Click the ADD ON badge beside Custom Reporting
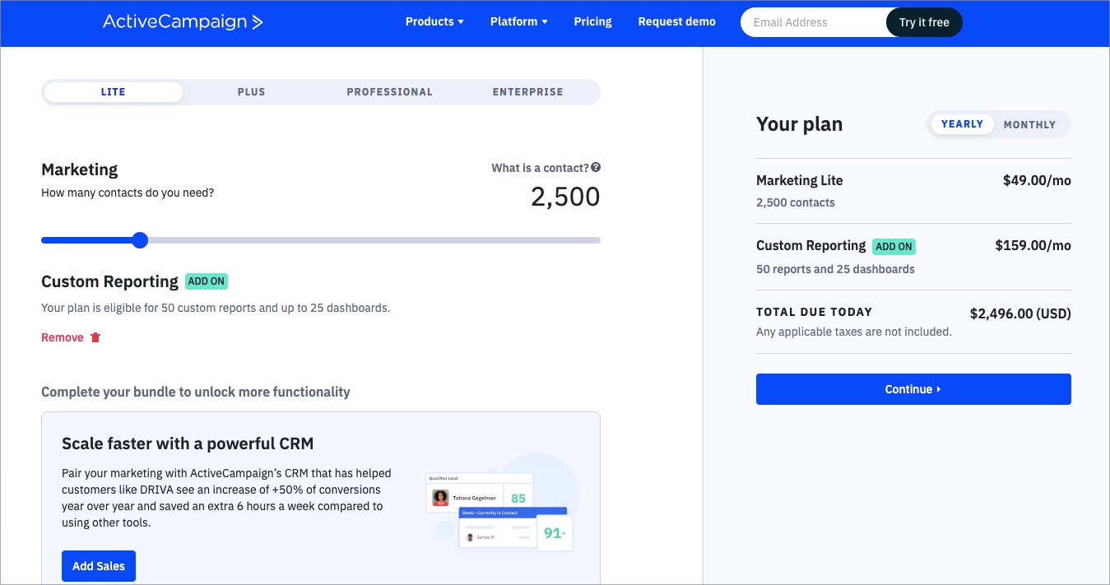This screenshot has width=1110, height=585. click(207, 281)
